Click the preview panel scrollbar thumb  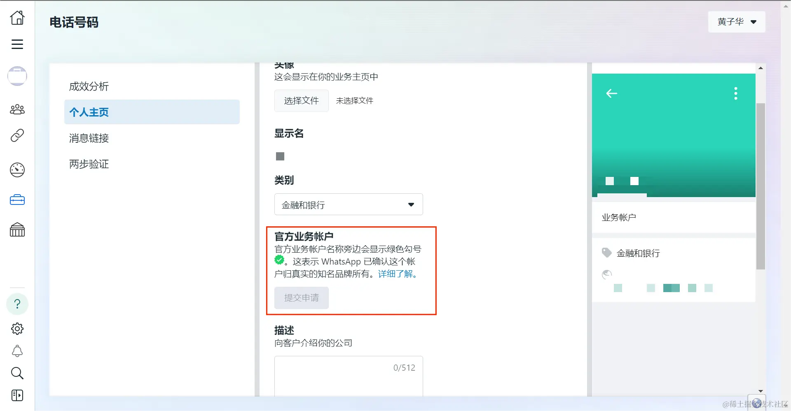click(x=761, y=186)
